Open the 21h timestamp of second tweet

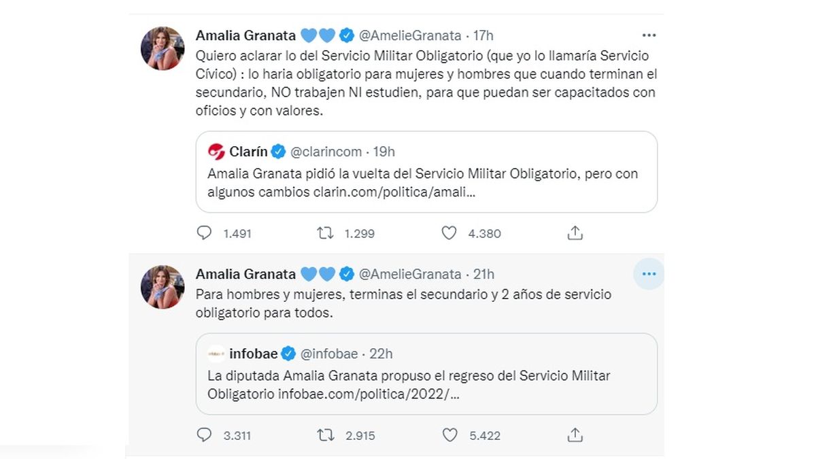click(485, 274)
